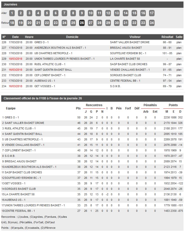Click the Résultat column header
Screen dimensions: 185x232
167,37
